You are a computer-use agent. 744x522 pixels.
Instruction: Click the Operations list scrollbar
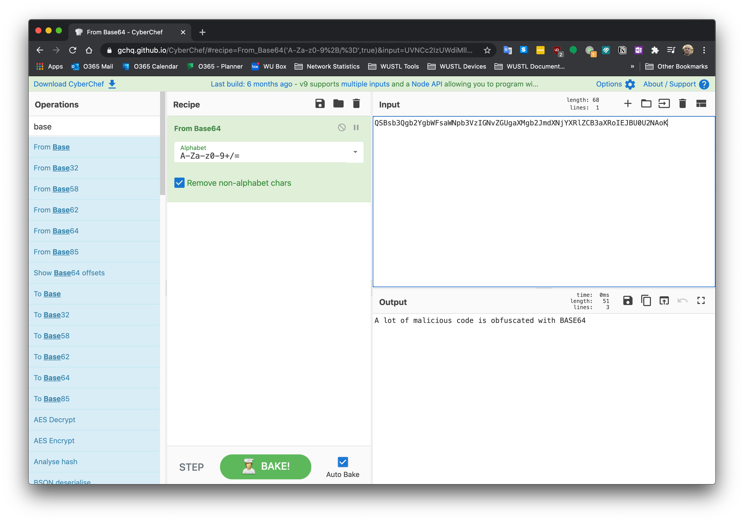point(162,143)
